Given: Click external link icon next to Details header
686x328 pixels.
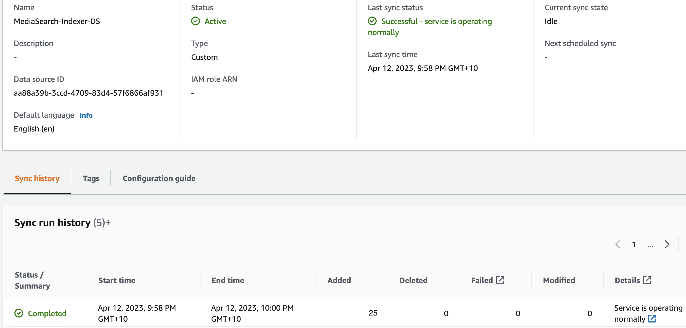Looking at the screenshot, I should coord(647,280).
